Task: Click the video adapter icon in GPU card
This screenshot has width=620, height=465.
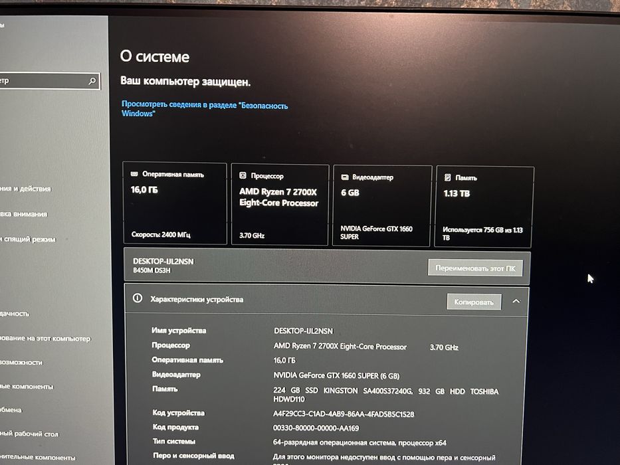Action: point(345,177)
